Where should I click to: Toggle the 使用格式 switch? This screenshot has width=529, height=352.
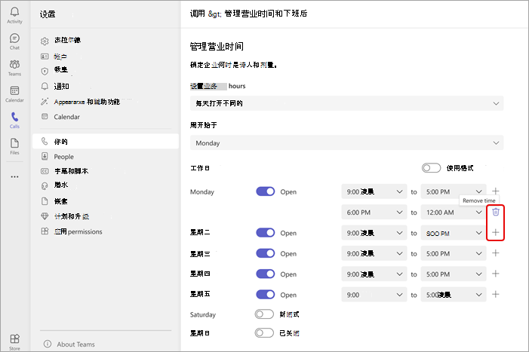click(431, 168)
